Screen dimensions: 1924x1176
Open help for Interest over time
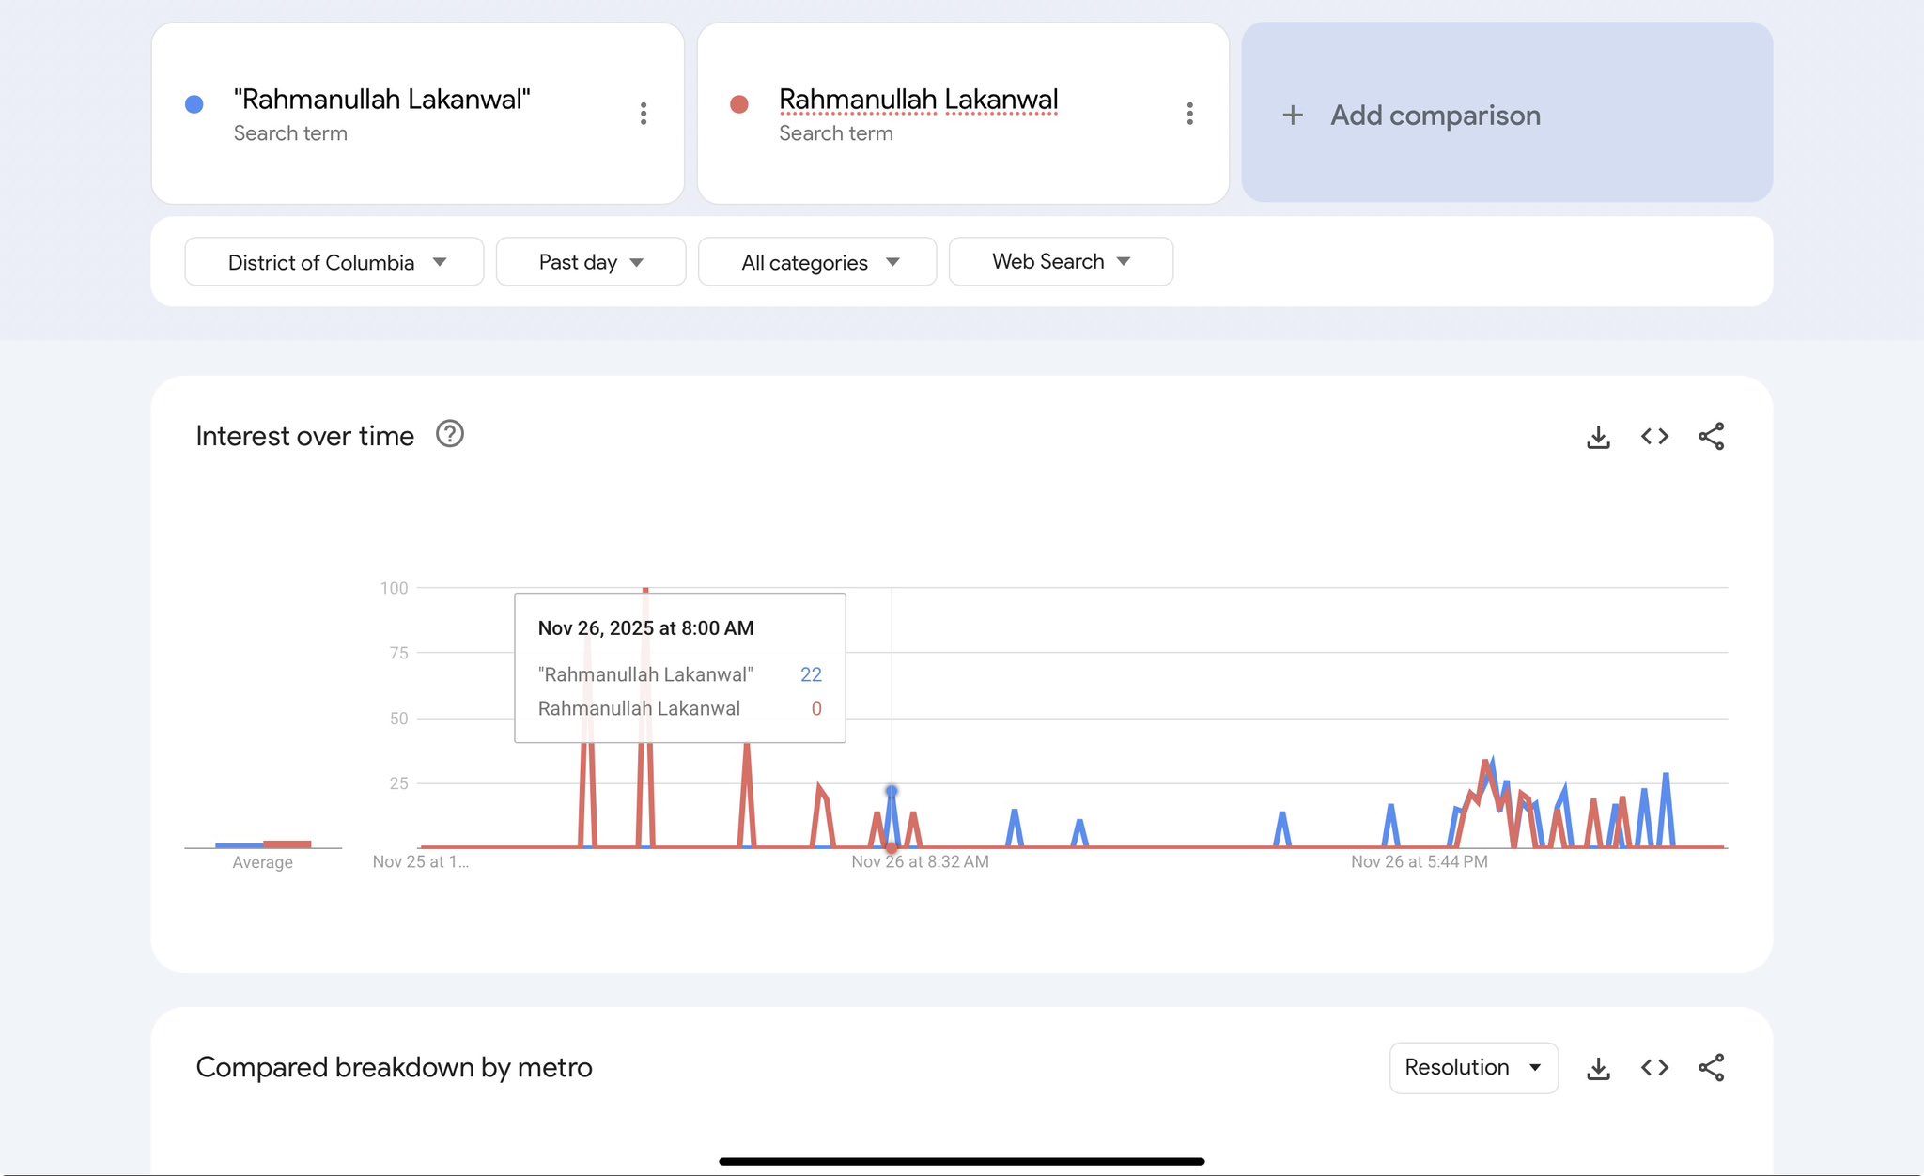tap(450, 434)
